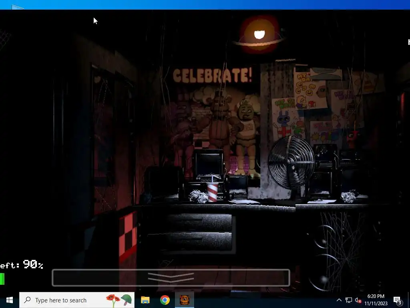Click the poppy and helmet search highlight icon

[x=119, y=300]
